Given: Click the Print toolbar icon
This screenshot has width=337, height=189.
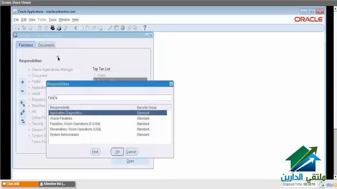Looking at the screenshot, I should point(59,28).
